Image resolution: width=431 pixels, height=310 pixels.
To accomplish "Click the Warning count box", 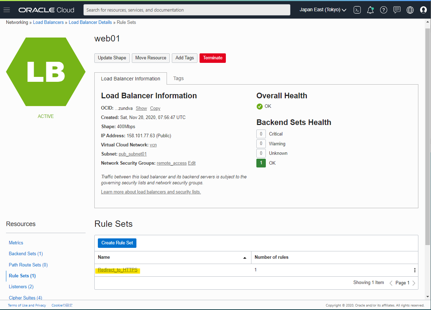I will coord(261,144).
